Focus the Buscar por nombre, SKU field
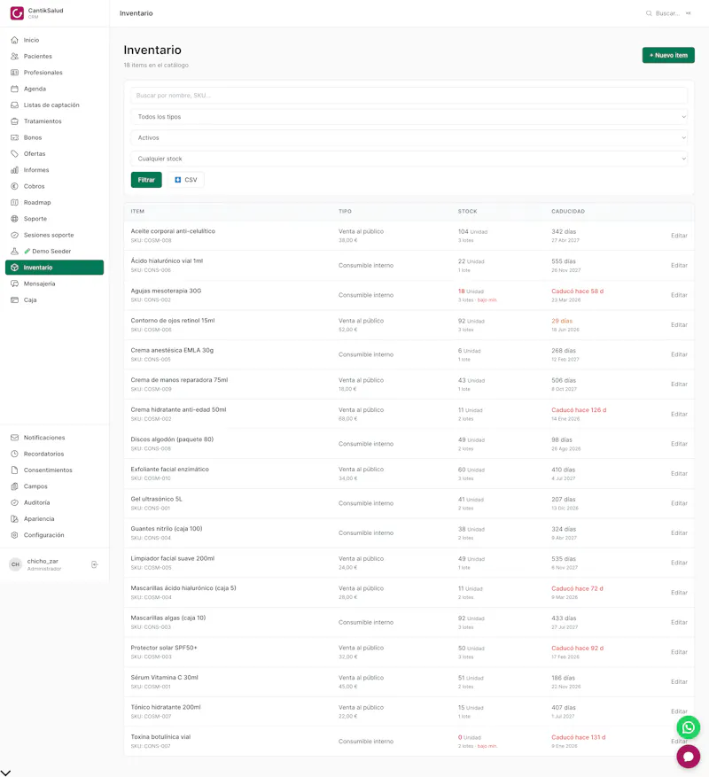Screen dimensions: 709x777 click(409, 96)
